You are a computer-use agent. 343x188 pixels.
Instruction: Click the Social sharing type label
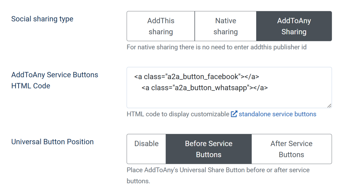point(42,19)
